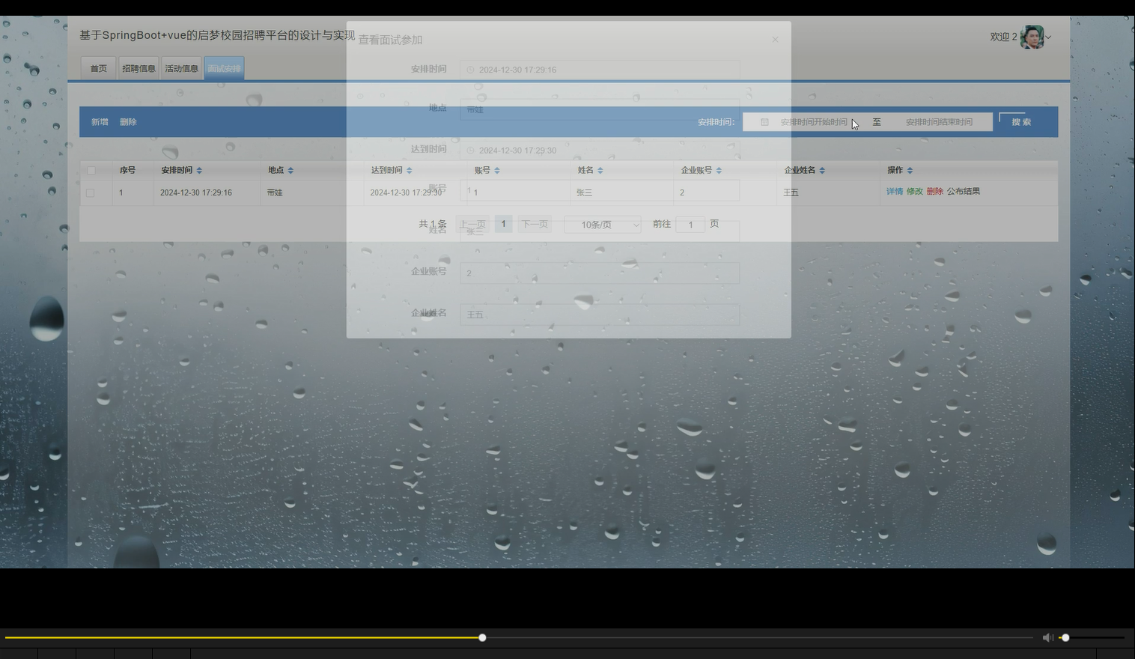Switch to the 活动信息 tab
This screenshot has width=1135, height=659.
(181, 68)
